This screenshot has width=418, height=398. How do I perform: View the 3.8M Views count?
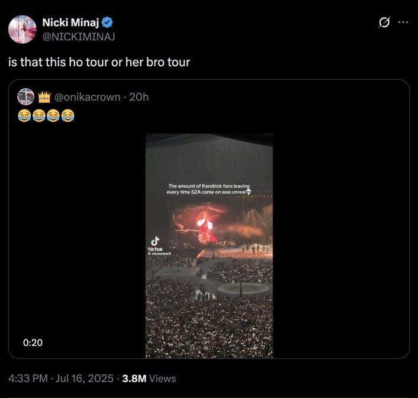[149, 378]
